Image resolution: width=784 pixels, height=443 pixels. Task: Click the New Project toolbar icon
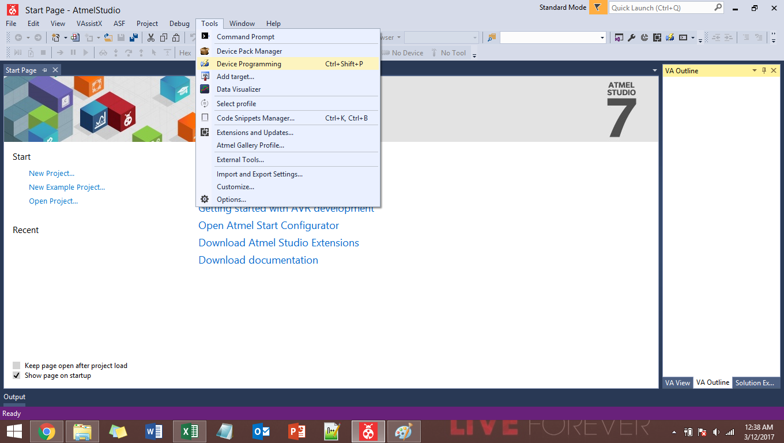click(x=56, y=37)
